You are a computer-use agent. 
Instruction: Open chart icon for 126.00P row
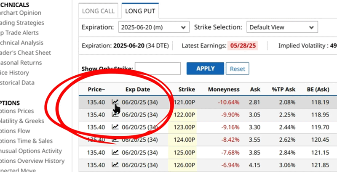pos(115,165)
